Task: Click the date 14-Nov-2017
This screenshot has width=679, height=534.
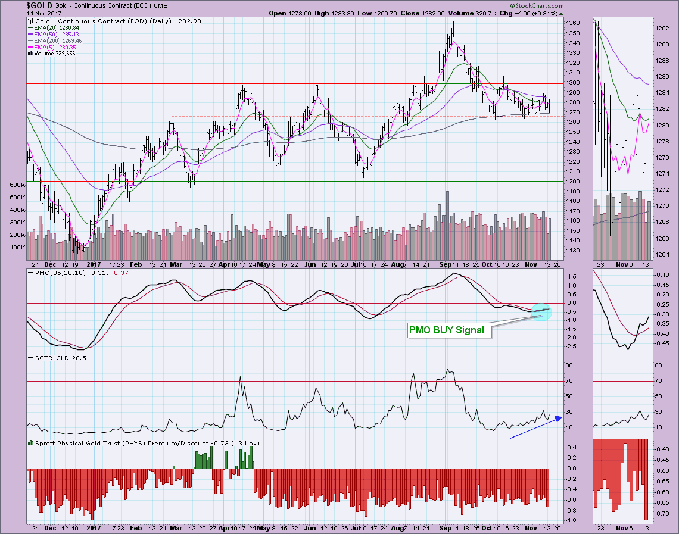Action: click(x=43, y=14)
